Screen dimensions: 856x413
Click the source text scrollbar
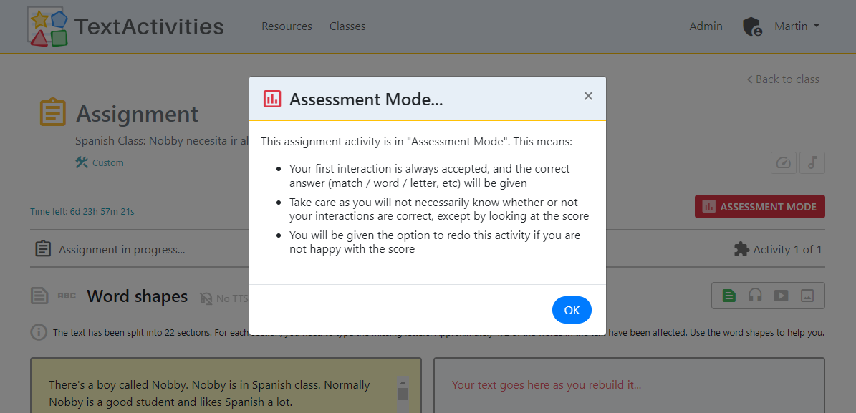(403, 394)
